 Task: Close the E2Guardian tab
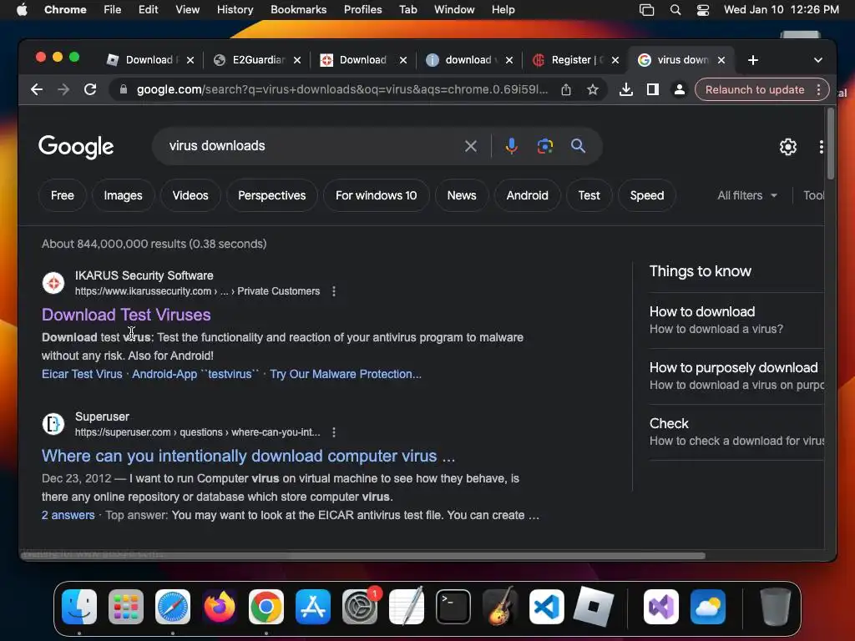[x=297, y=60]
